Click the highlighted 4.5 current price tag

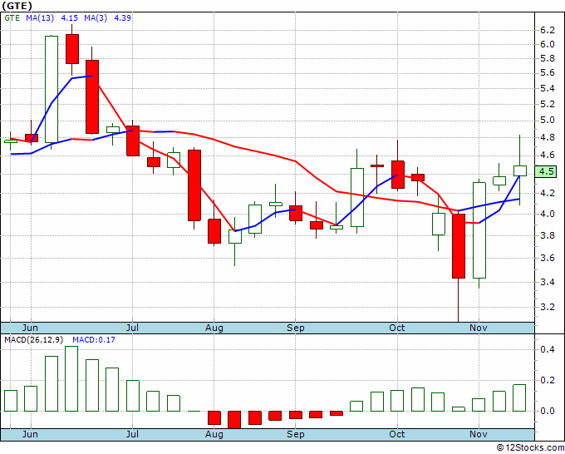click(x=547, y=171)
